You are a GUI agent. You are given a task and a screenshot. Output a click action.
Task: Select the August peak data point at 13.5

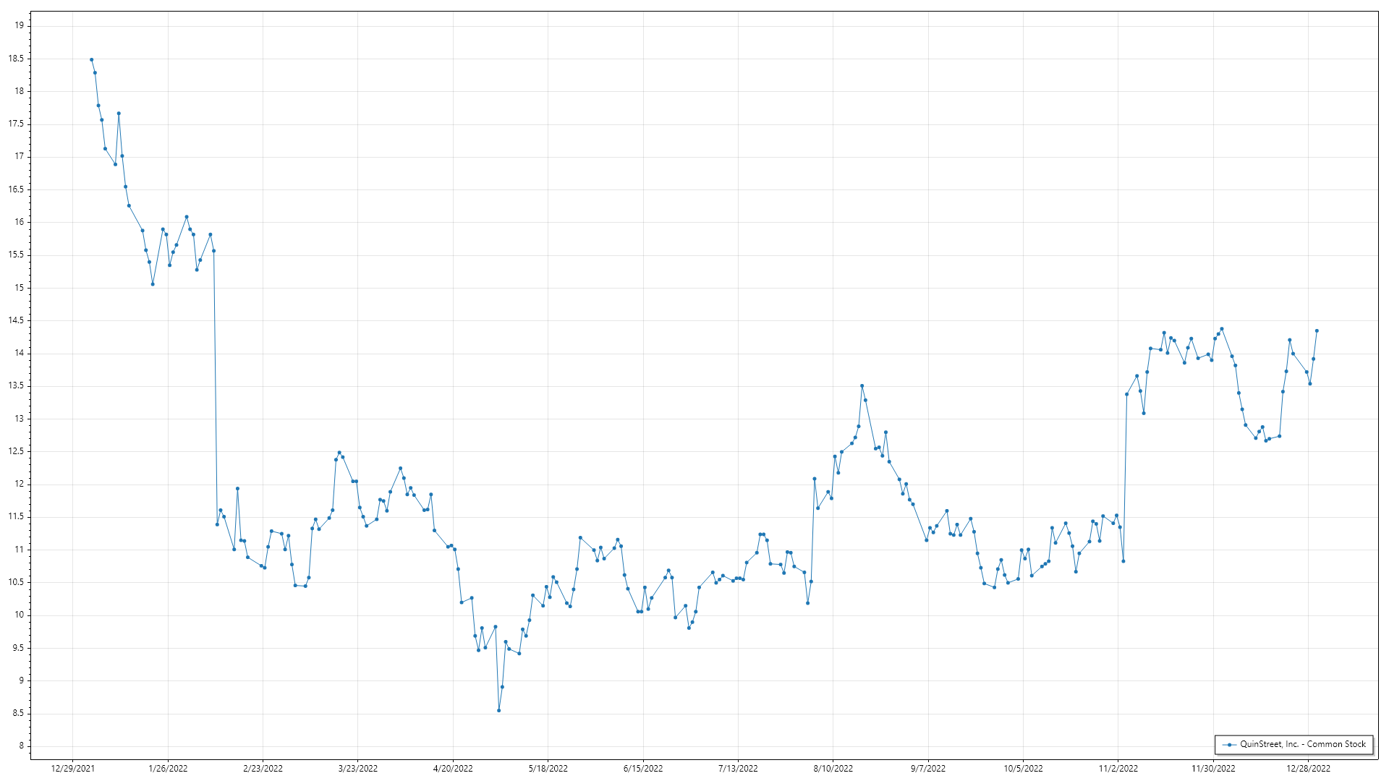(x=862, y=385)
